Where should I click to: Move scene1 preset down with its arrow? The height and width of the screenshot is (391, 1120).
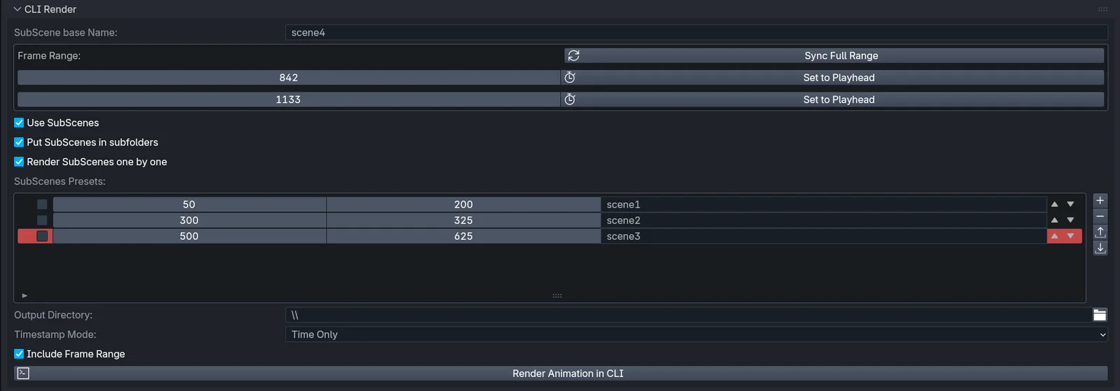1070,204
